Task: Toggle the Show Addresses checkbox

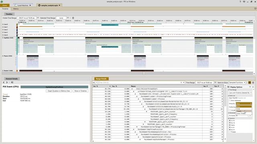Action: [x=230, y=100]
